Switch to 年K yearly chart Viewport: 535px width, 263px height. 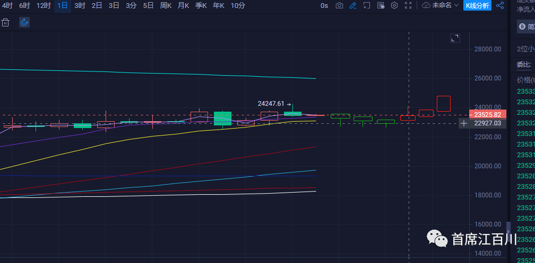[219, 5]
